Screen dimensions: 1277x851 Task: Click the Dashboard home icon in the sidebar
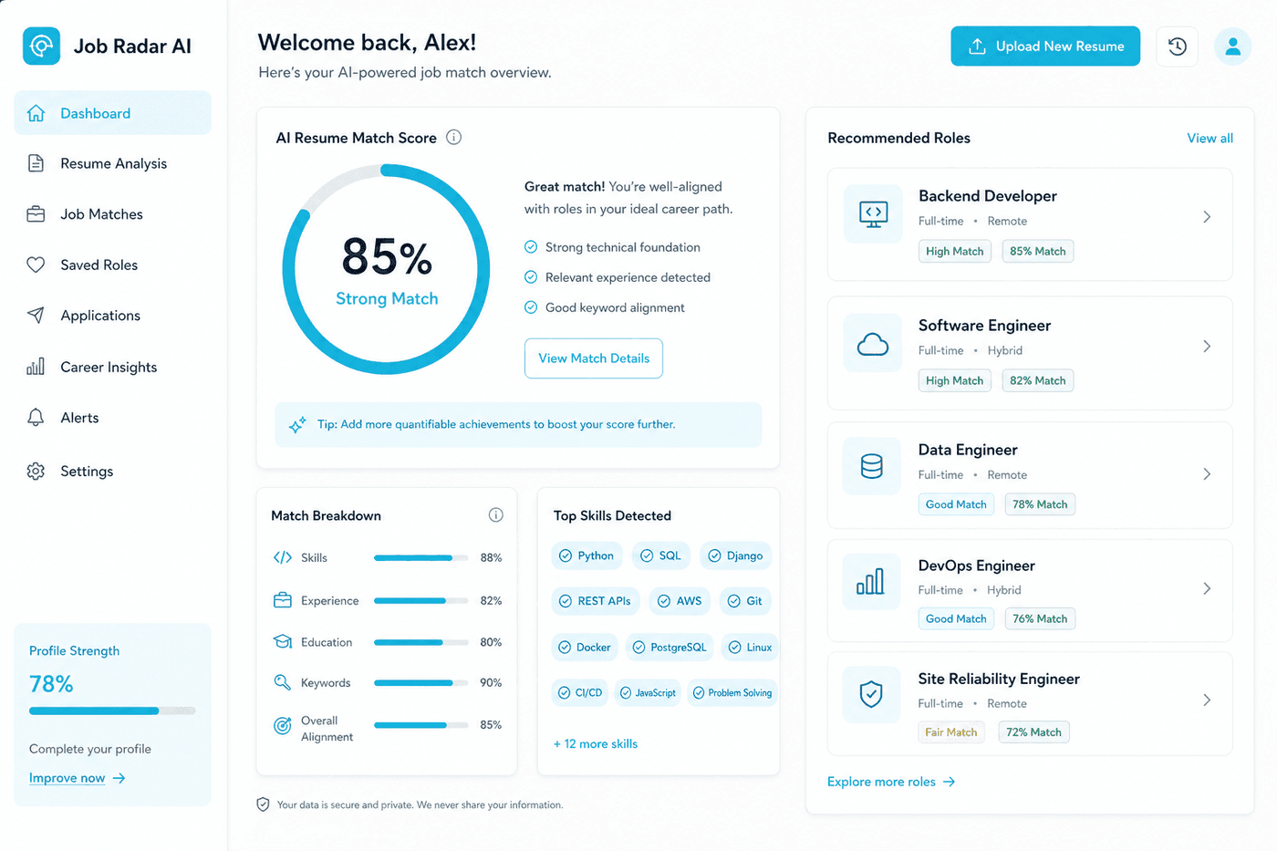[x=36, y=113]
